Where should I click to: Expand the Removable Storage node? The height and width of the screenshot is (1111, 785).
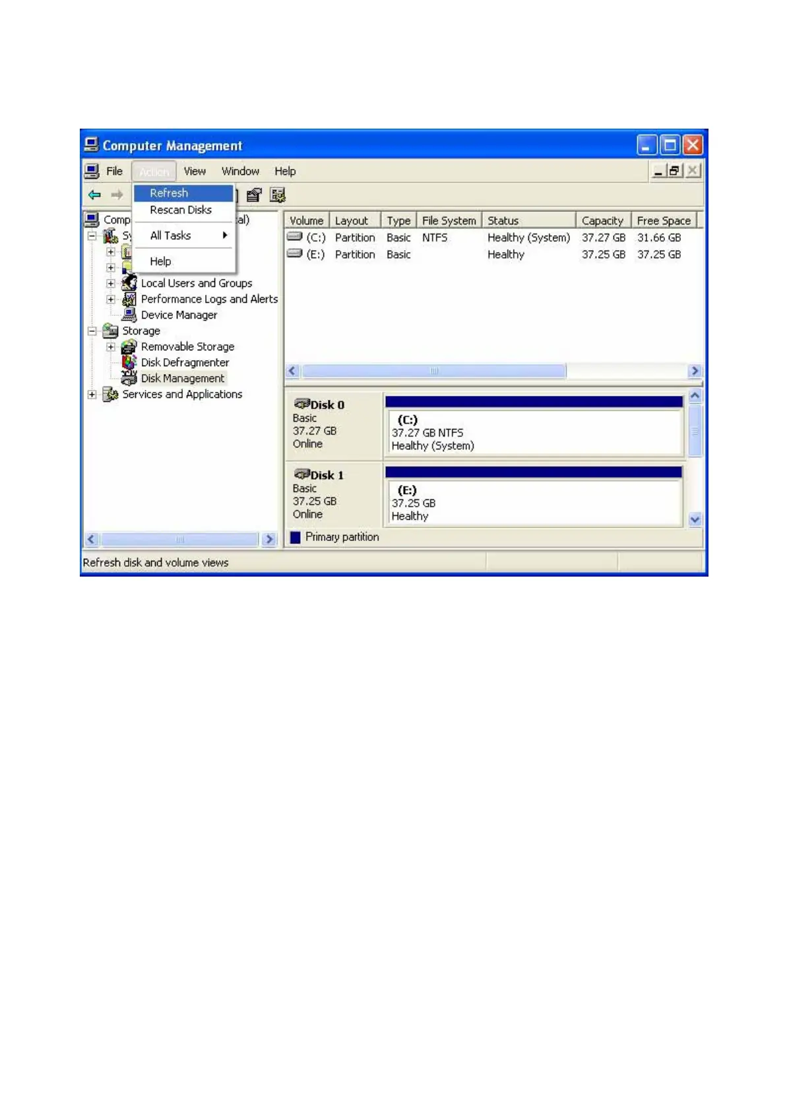click(x=111, y=347)
